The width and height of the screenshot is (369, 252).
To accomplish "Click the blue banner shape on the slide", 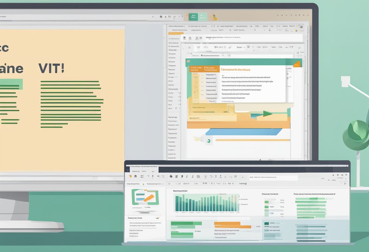I will pyautogui.click(x=244, y=132).
